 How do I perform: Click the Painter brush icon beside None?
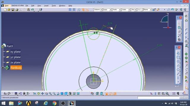[x=154, y=10]
